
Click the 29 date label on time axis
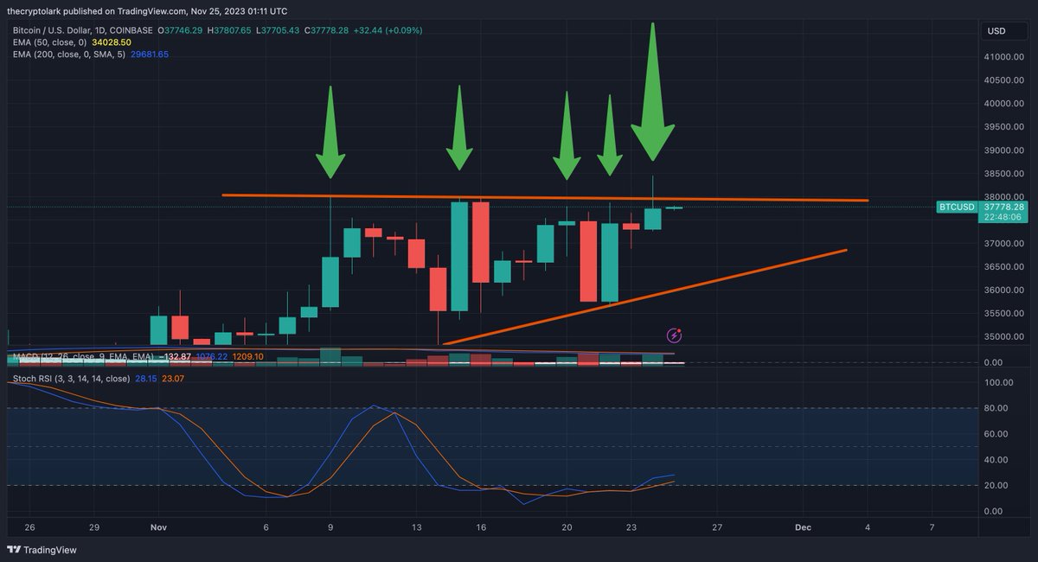point(94,527)
